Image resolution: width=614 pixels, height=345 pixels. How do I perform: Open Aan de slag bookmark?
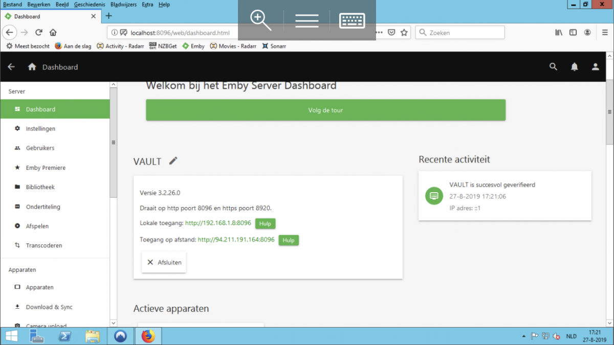73,46
